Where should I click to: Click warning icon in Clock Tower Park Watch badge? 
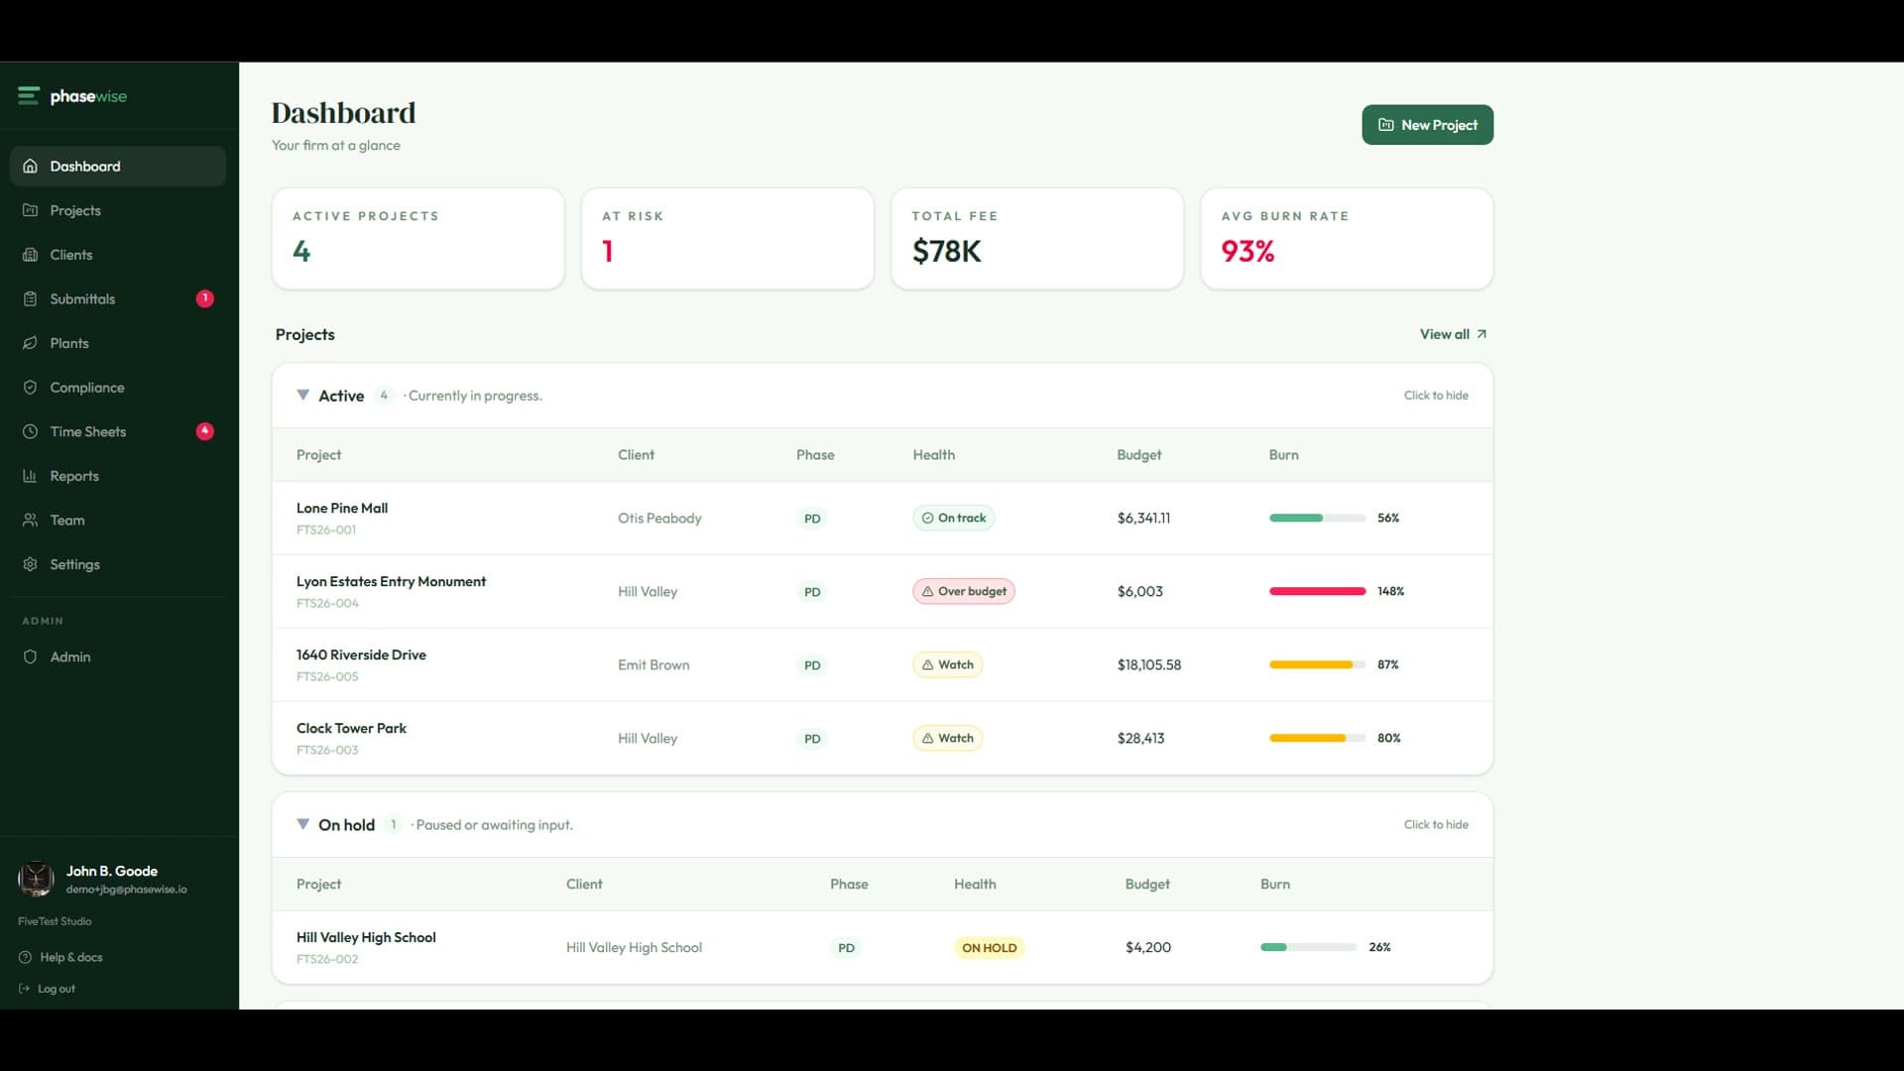click(x=927, y=738)
